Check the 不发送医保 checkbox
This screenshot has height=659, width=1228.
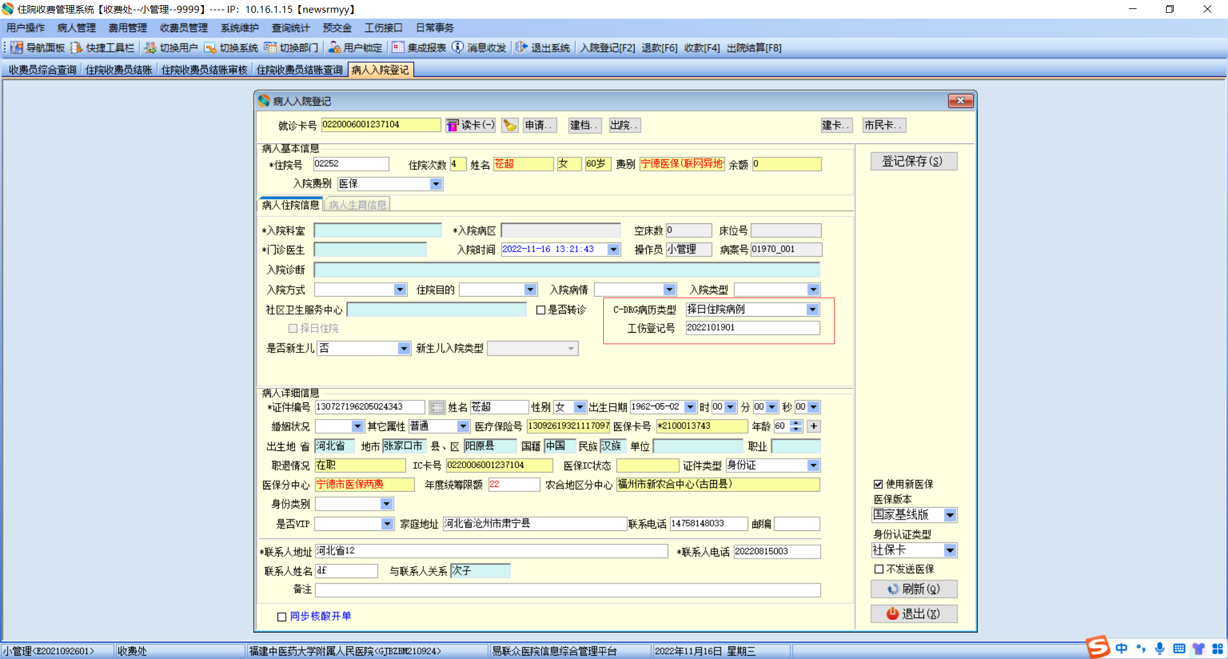(879, 569)
